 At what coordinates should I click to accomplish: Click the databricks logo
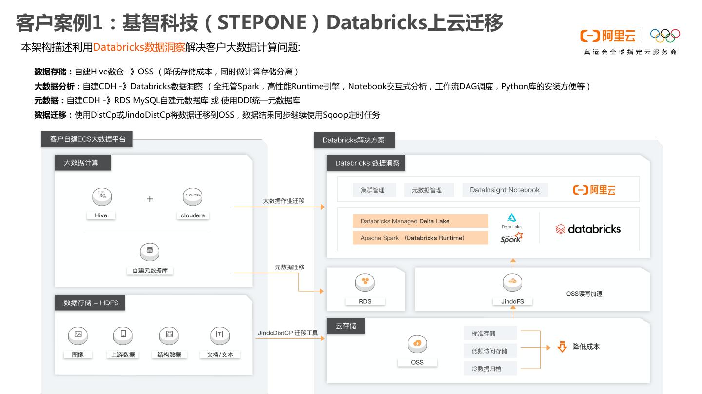pos(588,229)
